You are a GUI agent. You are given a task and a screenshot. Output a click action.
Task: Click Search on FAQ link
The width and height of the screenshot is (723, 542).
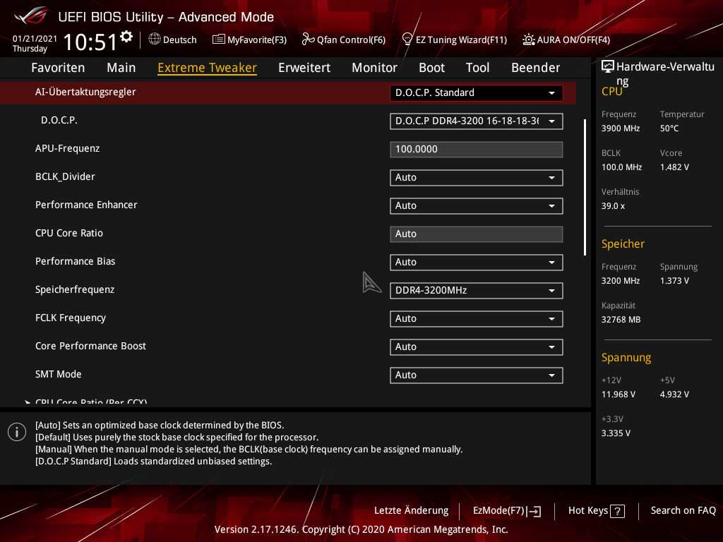point(683,511)
